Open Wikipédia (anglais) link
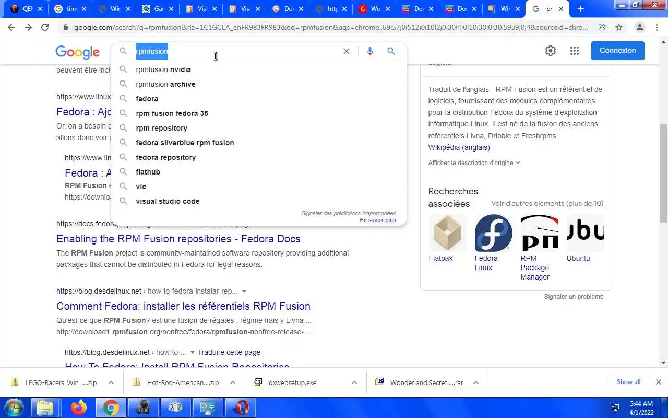The image size is (668, 418). [x=459, y=147]
